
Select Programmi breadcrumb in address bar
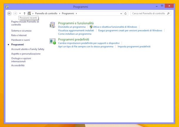(x=68, y=13)
